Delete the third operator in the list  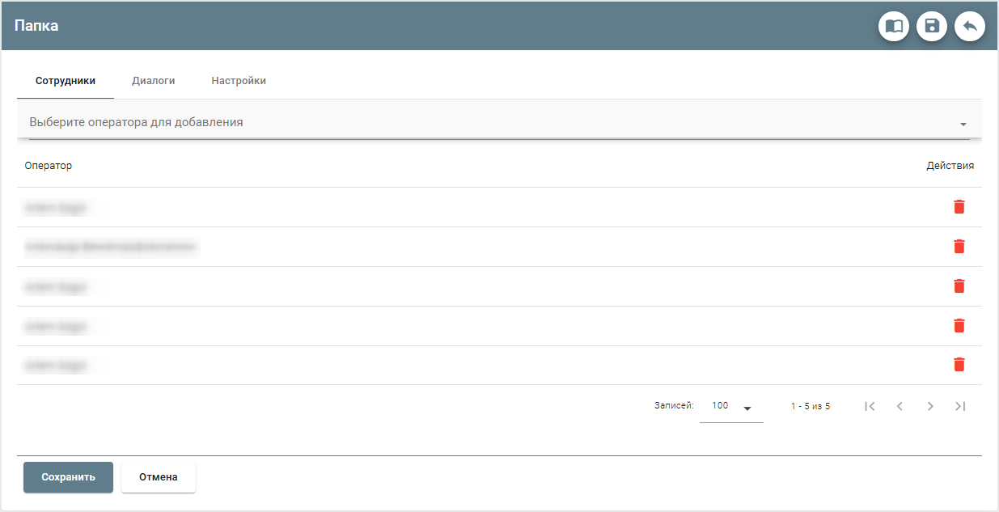tap(959, 286)
